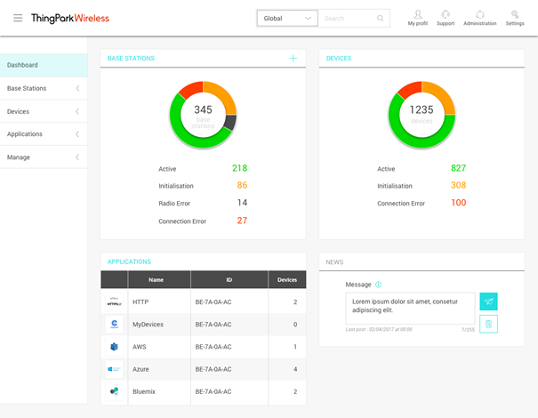Click the search magnifier icon
This screenshot has height=418, width=538.
point(381,18)
